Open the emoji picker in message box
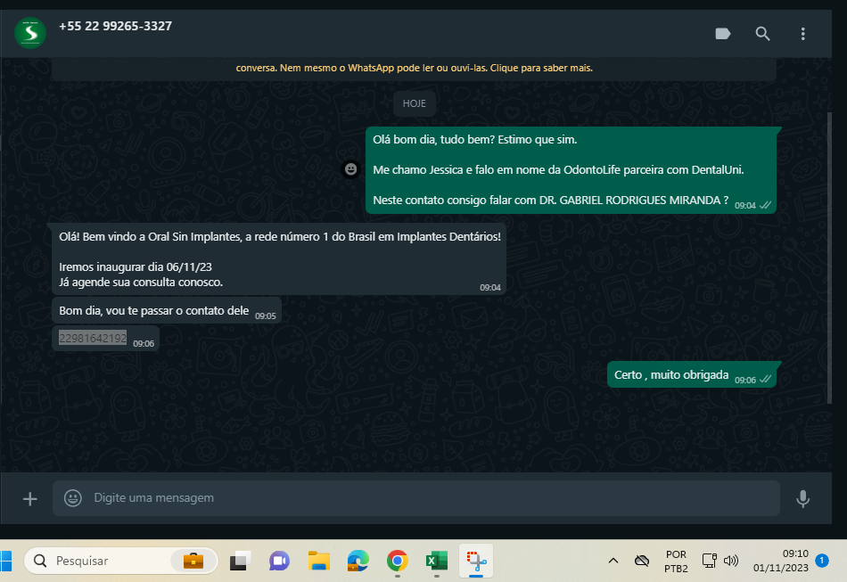This screenshot has width=847, height=582. [73, 498]
